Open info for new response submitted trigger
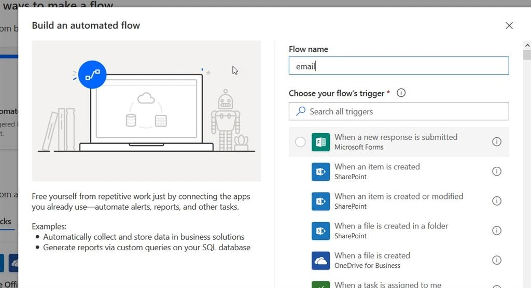Screen dimensions: 531x288 coord(496,142)
